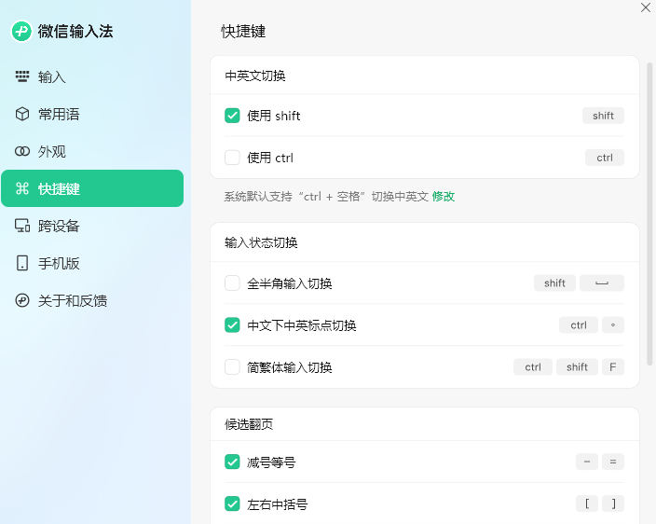656x524 pixels.
Task: Click the cube icon beside 常用语
Action: [22, 115]
